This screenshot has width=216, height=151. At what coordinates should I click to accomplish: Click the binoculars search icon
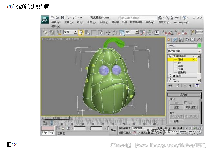160,18
